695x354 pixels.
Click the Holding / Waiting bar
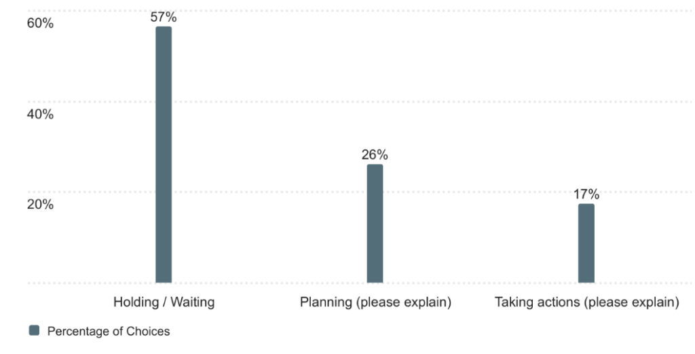pyautogui.click(x=164, y=155)
